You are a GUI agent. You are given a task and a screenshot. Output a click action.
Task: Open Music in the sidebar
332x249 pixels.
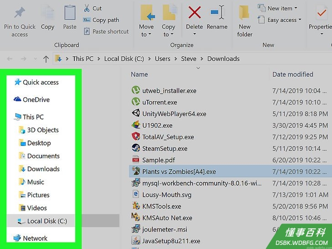point(31,182)
